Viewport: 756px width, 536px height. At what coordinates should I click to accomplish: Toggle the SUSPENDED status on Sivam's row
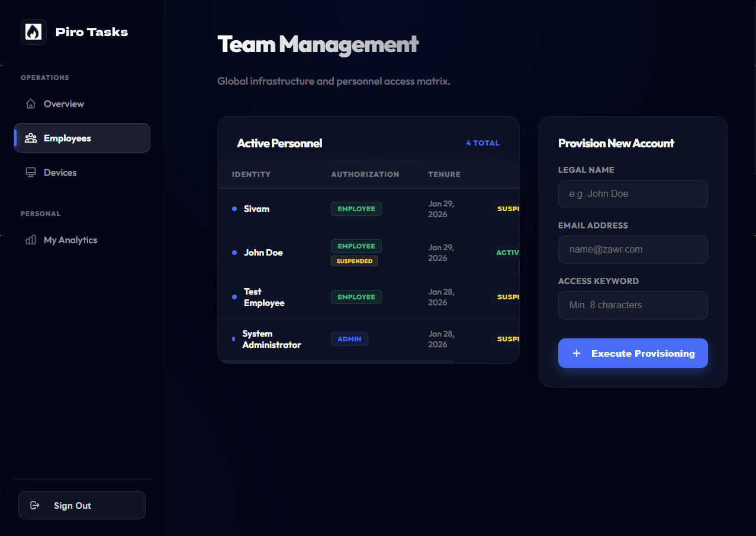point(509,209)
